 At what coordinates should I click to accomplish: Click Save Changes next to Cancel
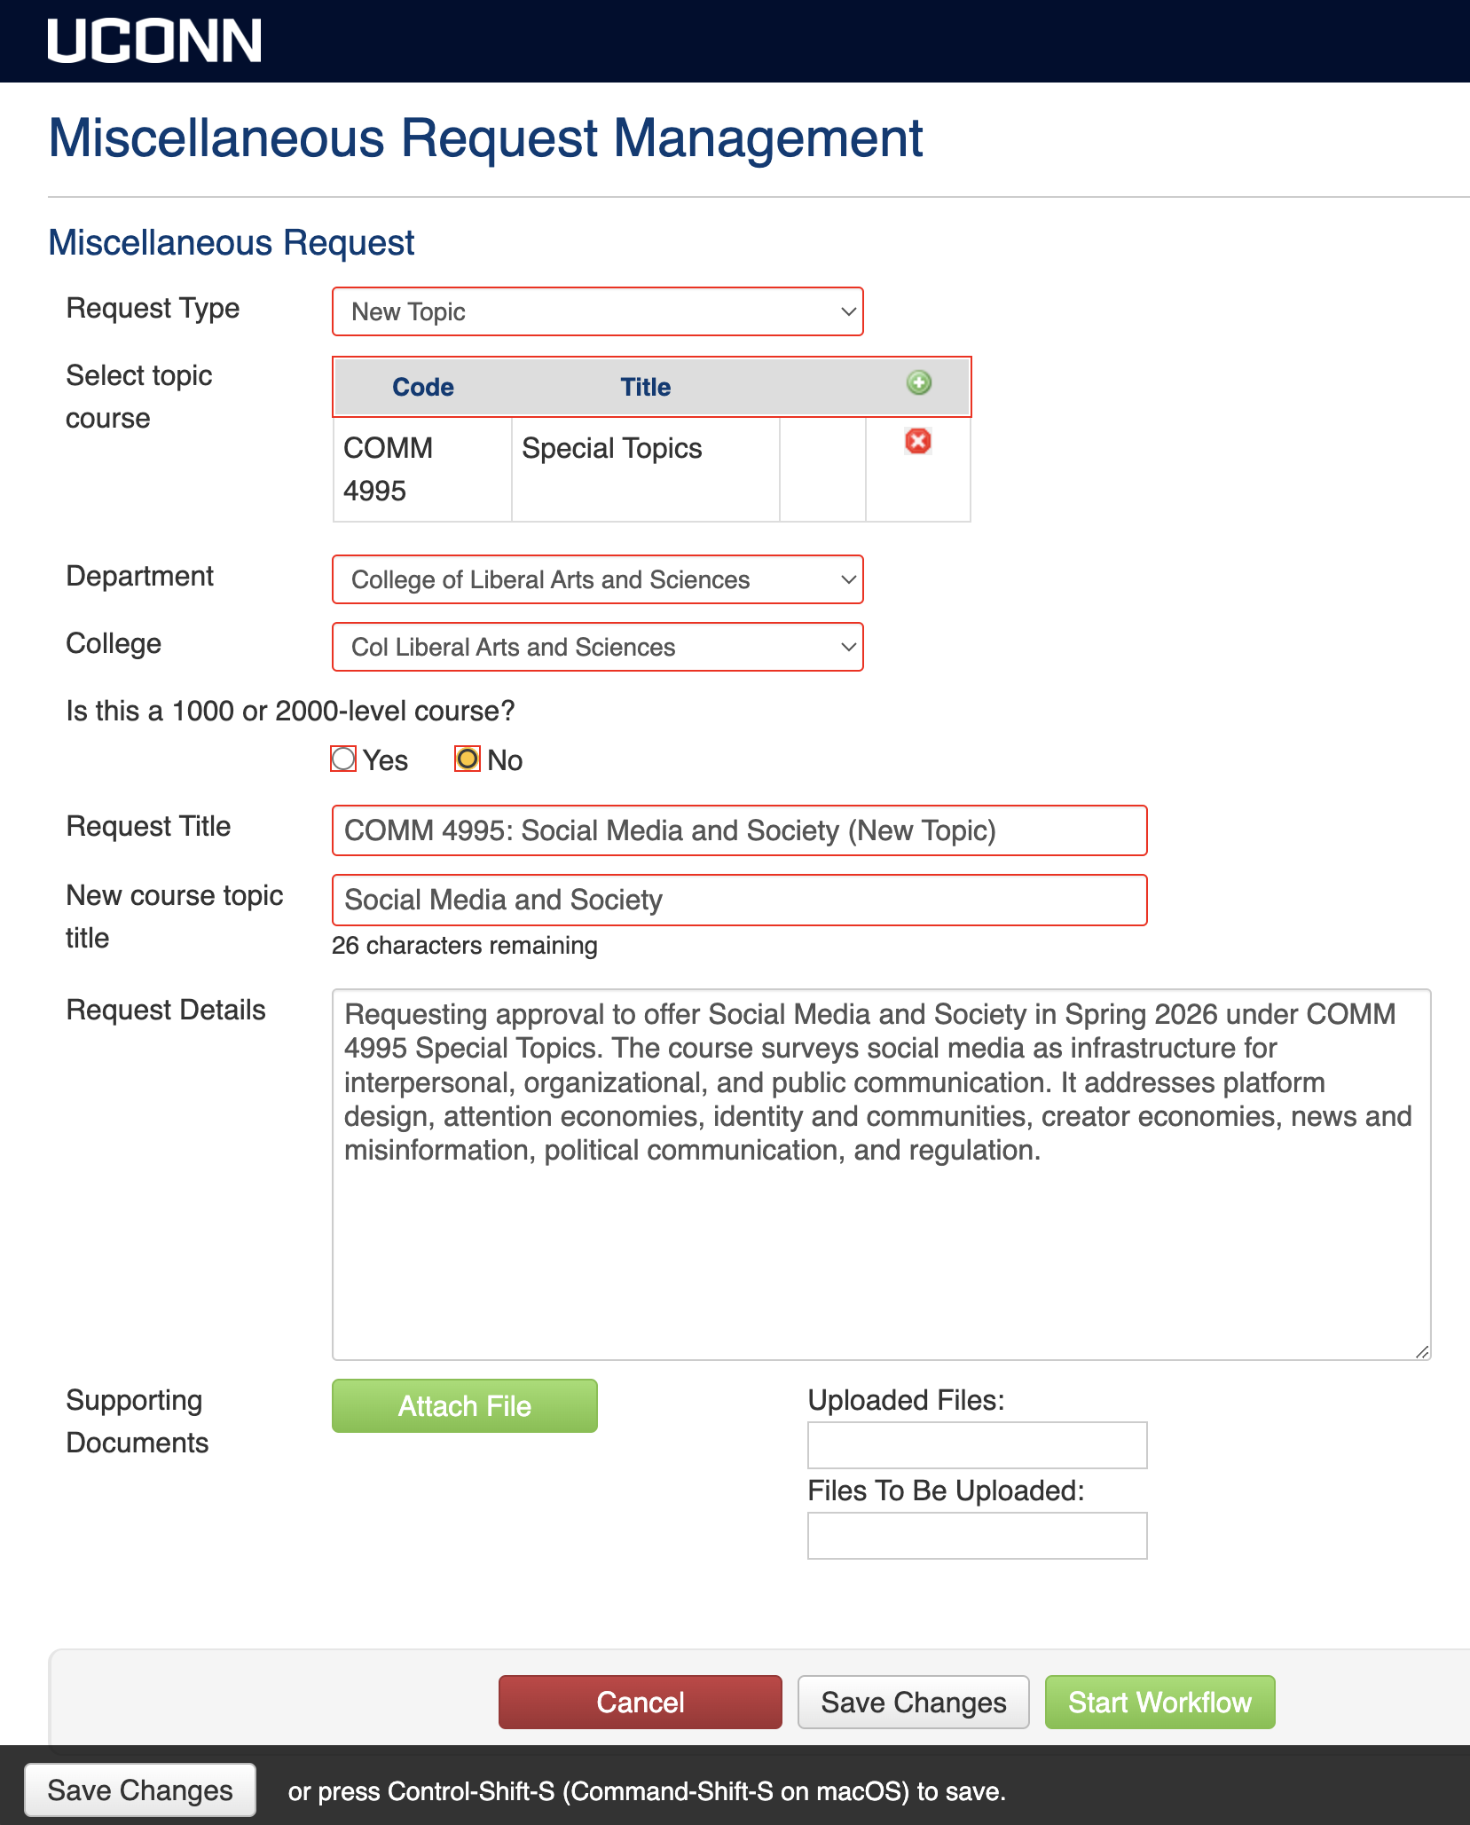coord(913,1702)
